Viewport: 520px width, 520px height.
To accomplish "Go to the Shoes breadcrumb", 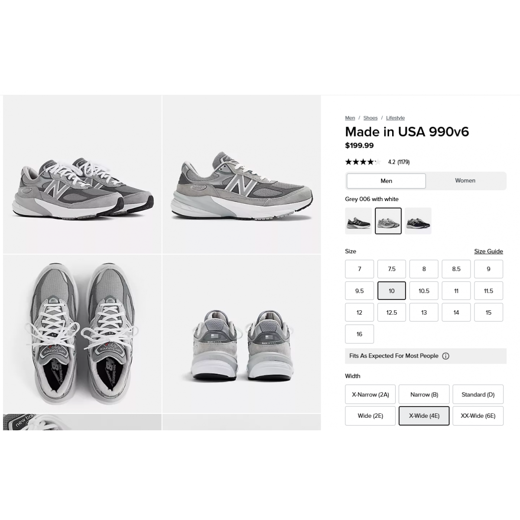I will [370, 118].
